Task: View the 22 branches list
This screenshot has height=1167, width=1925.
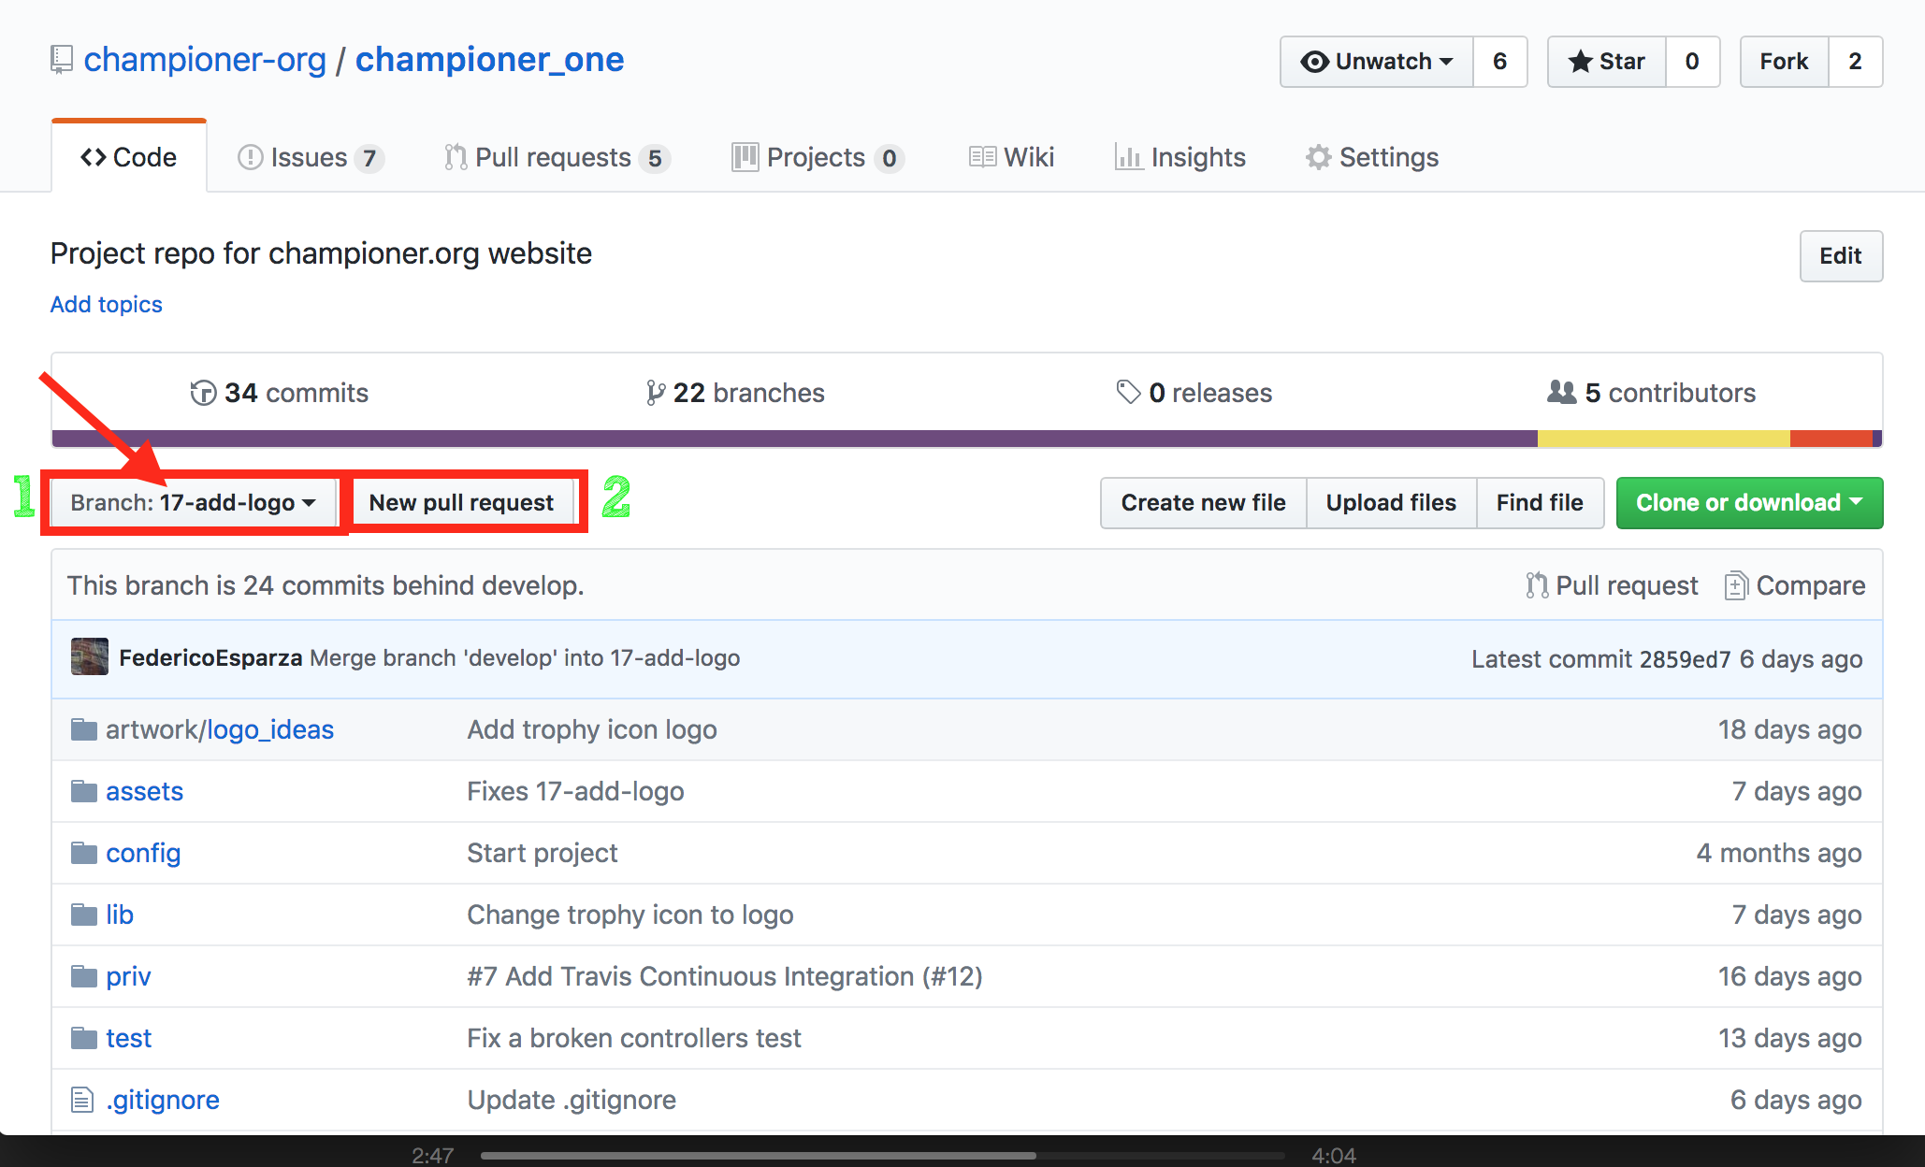Action: (x=735, y=393)
